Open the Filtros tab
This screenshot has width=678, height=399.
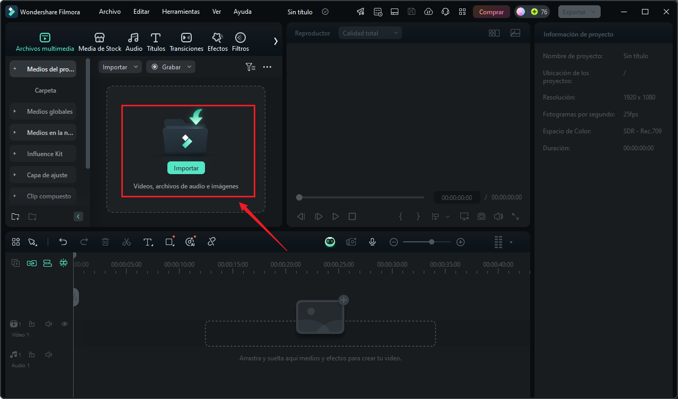point(240,42)
